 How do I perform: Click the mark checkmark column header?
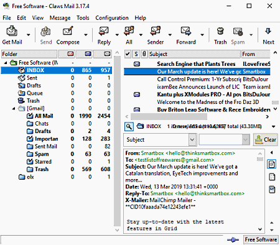click(x=128, y=54)
